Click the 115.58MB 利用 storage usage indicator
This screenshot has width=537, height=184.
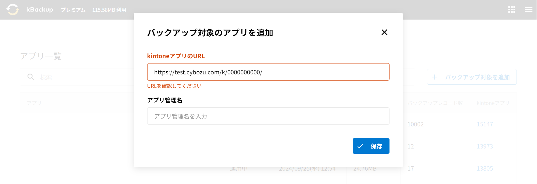[109, 10]
